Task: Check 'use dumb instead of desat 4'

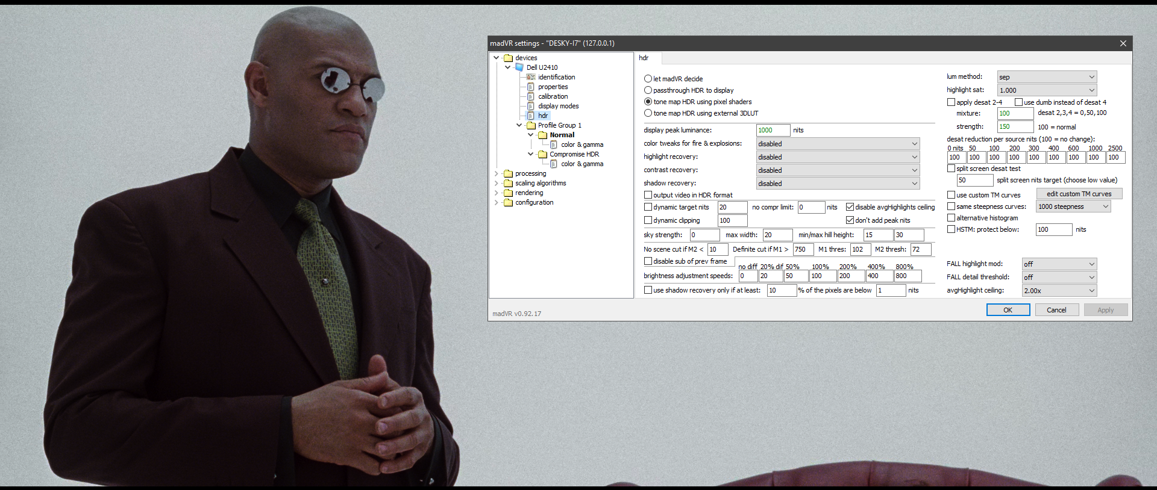Action: point(1019,102)
